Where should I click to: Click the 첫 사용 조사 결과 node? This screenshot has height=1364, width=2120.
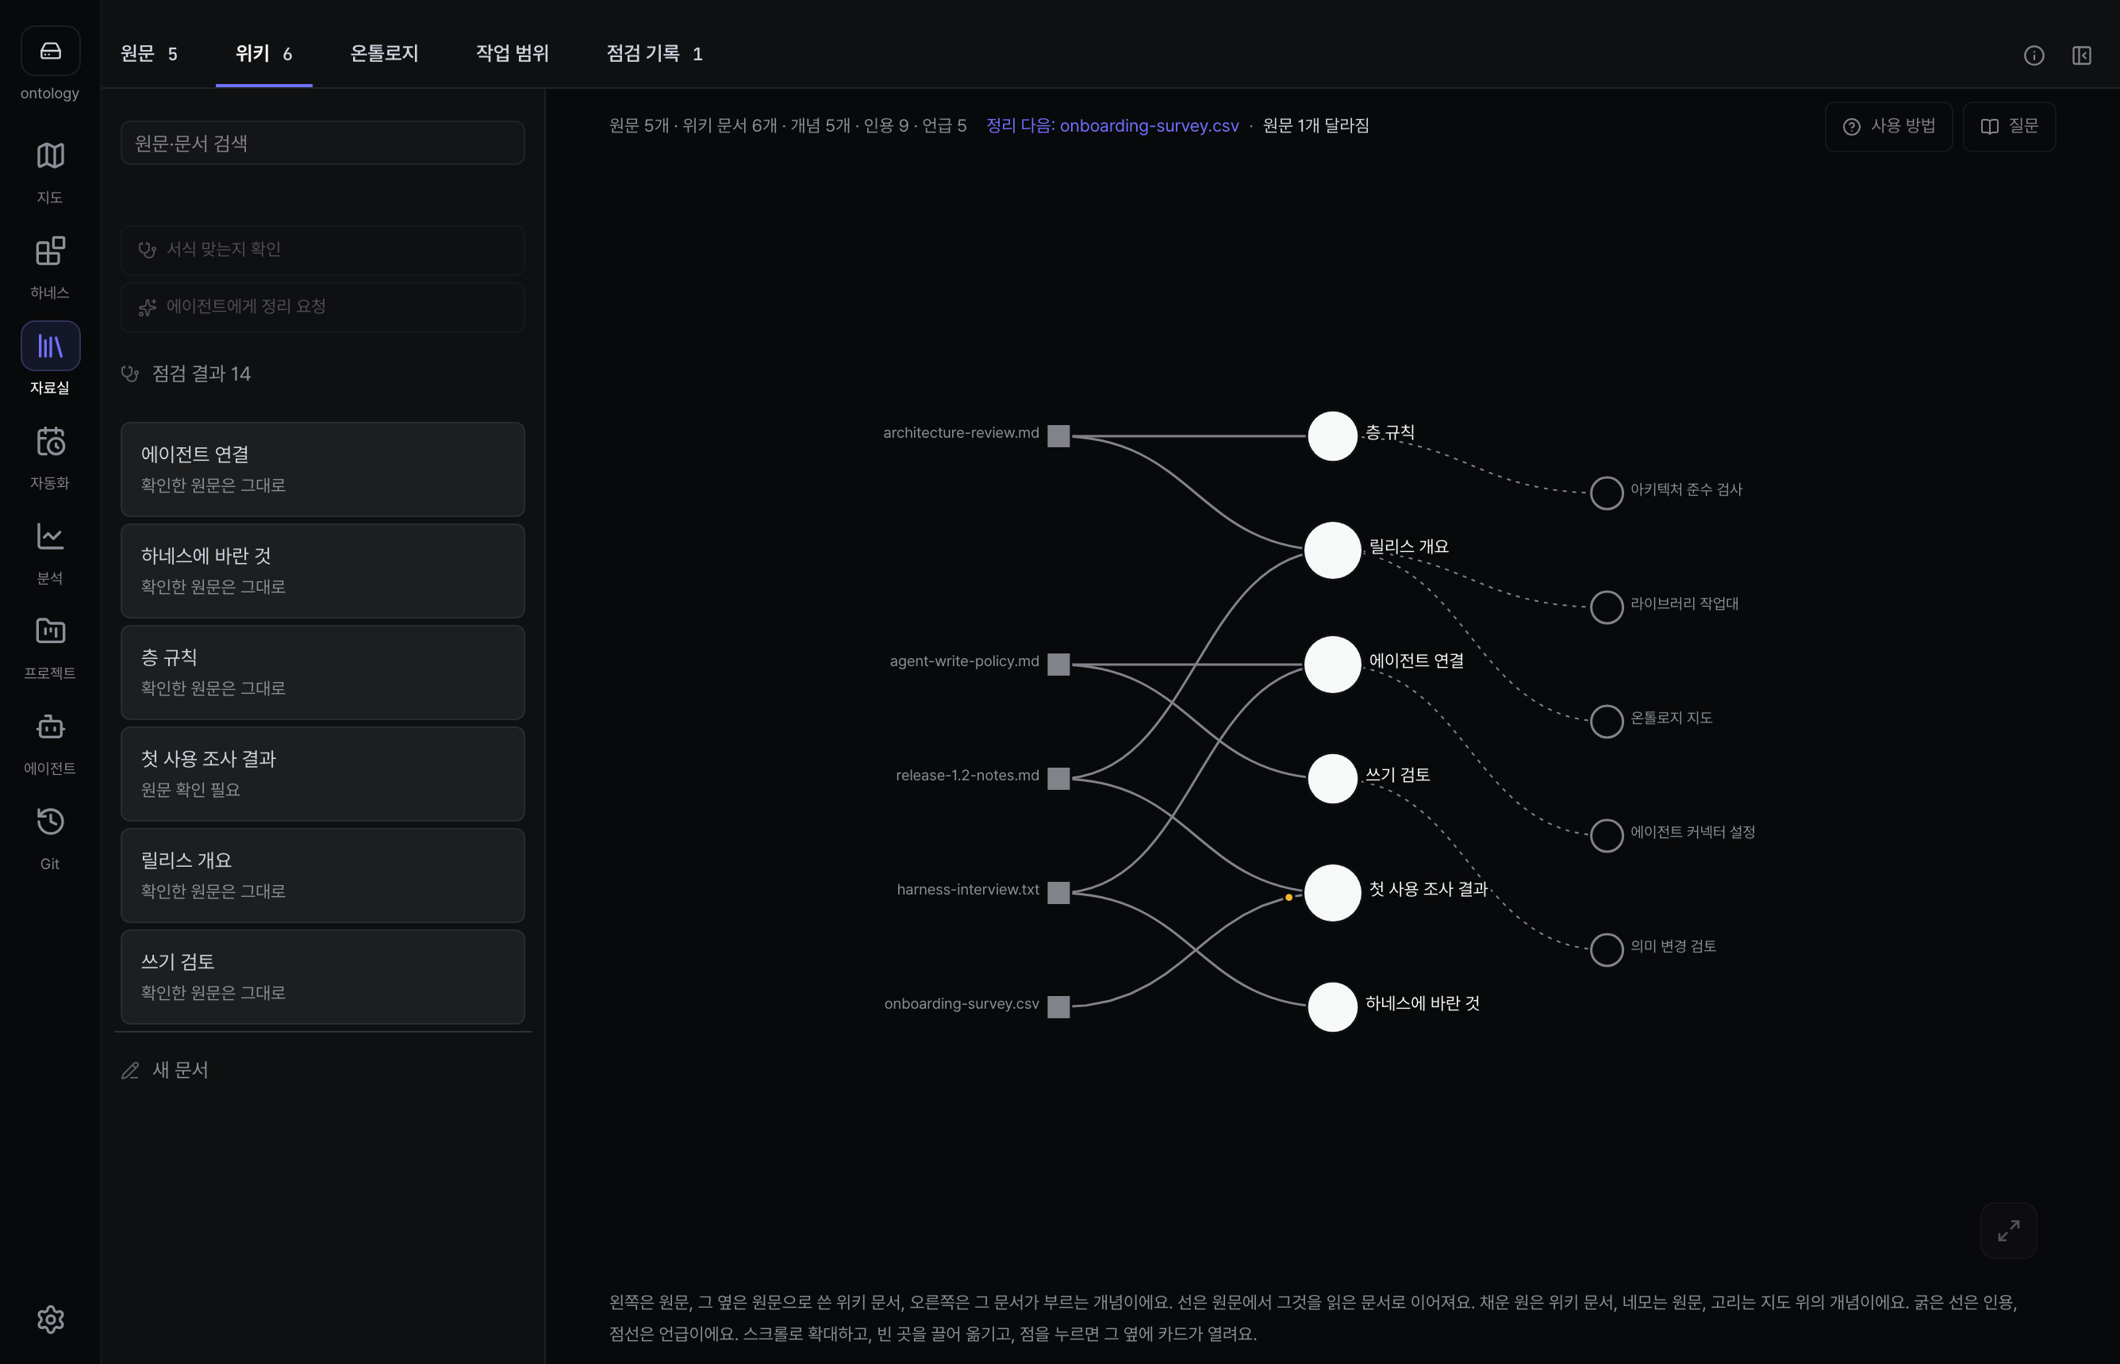(x=1332, y=893)
